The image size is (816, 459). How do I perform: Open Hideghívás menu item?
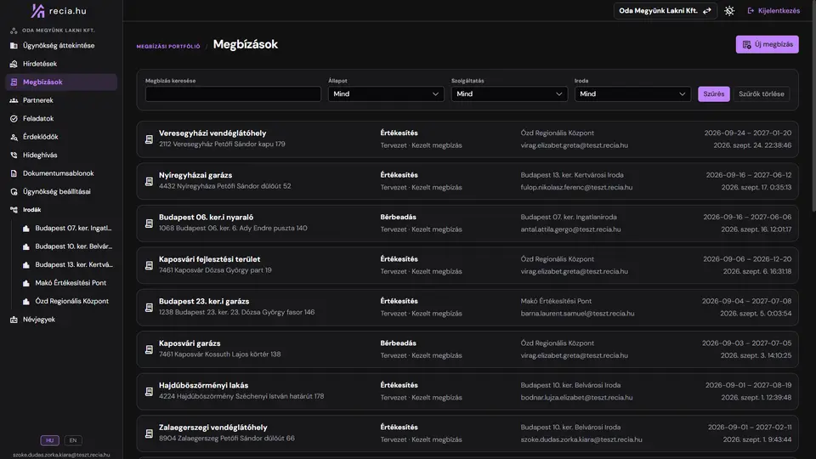point(61,155)
